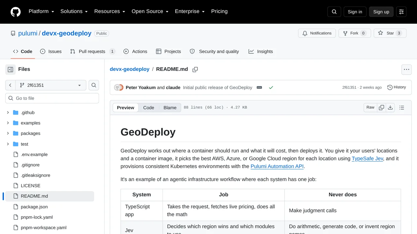
Task: Focus the Go to file input
Action: point(52,98)
